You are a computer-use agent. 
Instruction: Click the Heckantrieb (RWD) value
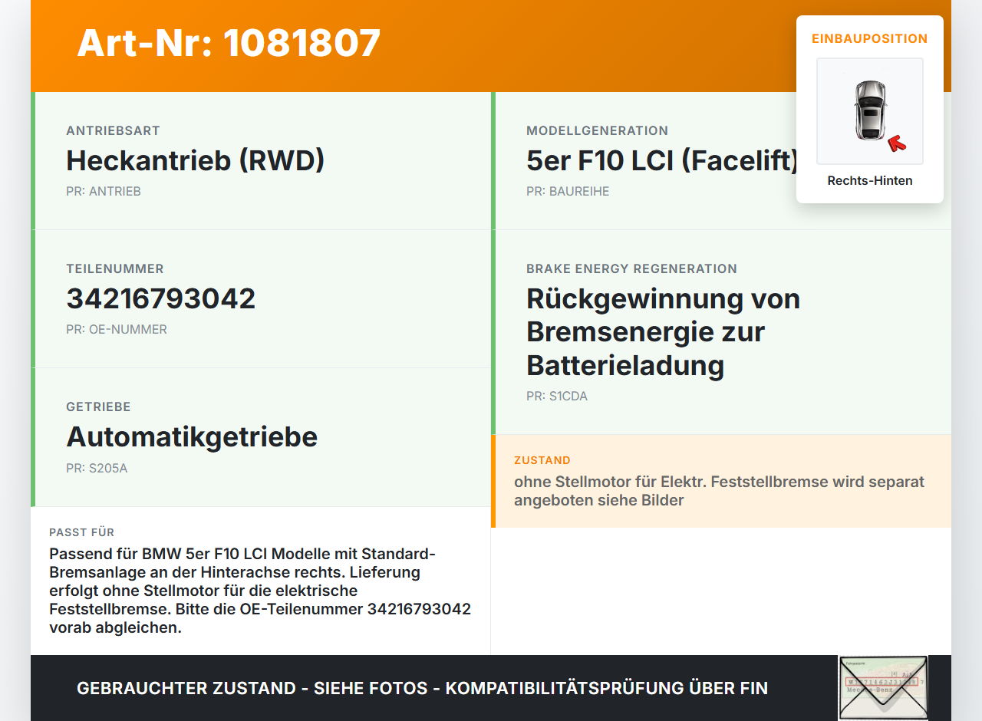196,160
